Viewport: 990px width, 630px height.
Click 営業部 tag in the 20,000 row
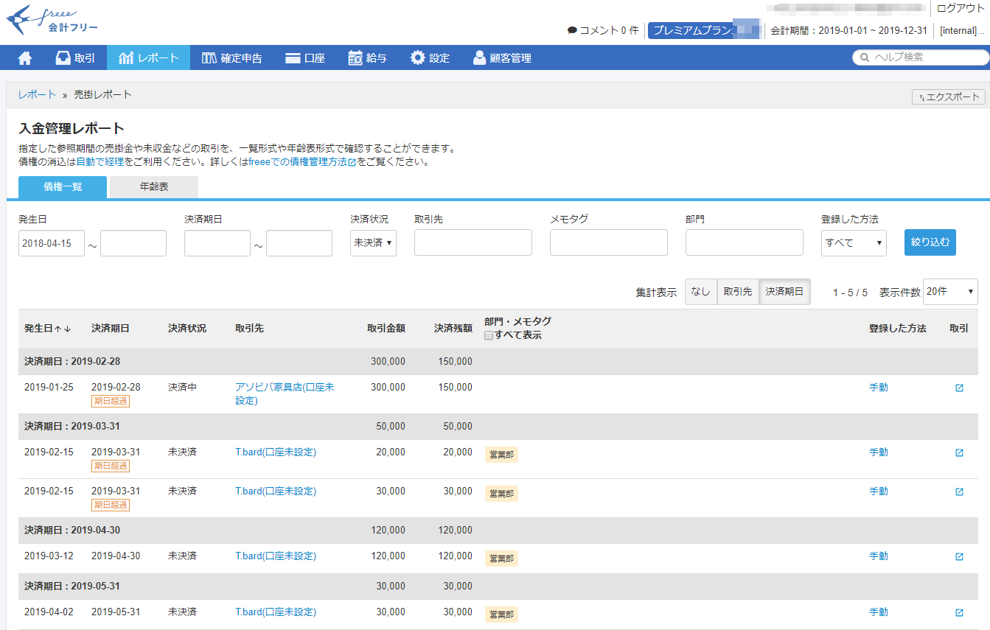click(x=501, y=455)
